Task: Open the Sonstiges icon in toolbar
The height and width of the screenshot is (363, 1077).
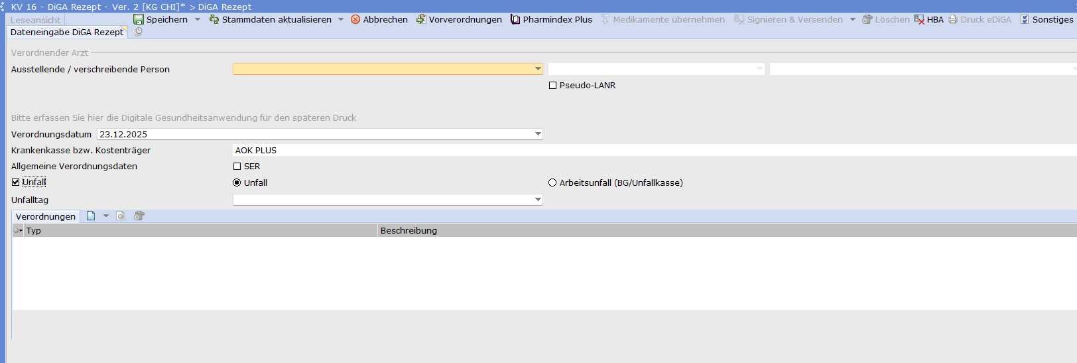Action: pos(1025,19)
